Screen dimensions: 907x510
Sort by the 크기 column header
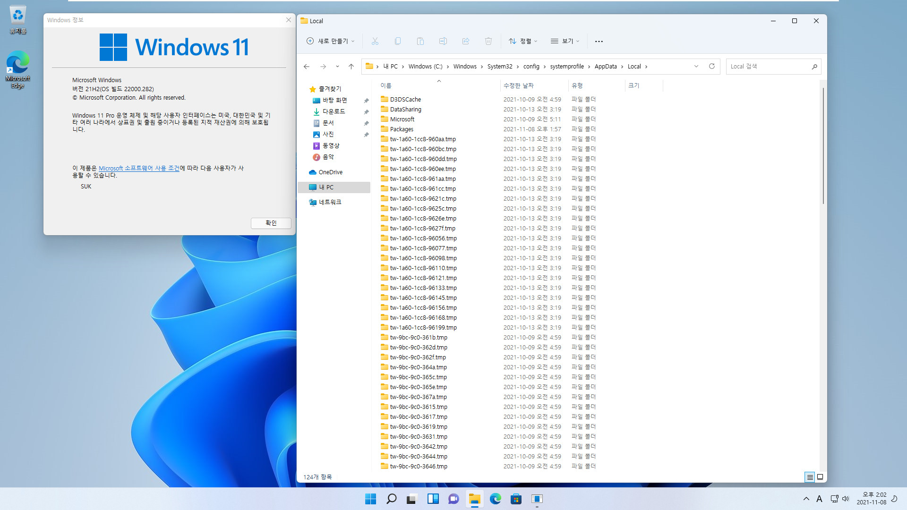point(644,85)
